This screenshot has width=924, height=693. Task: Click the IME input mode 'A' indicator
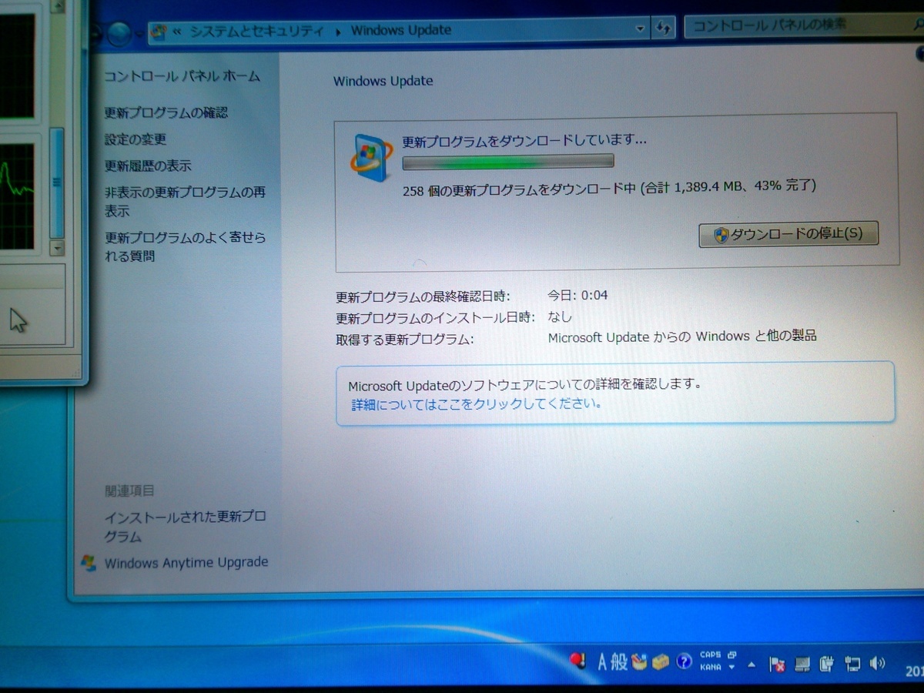click(x=602, y=661)
